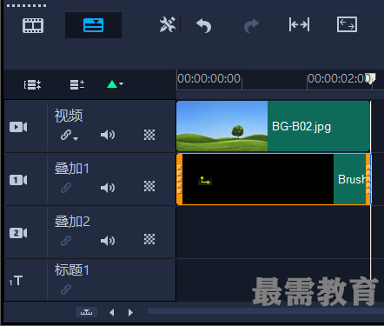Select the BG-B02.jpg clip thumbnail
The height and width of the screenshot is (326, 384).
(222, 126)
